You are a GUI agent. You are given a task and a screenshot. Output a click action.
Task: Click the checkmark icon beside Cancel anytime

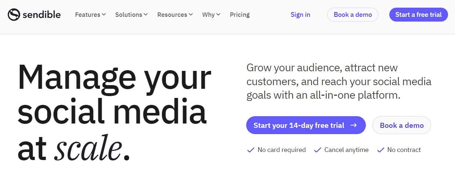[317, 150]
